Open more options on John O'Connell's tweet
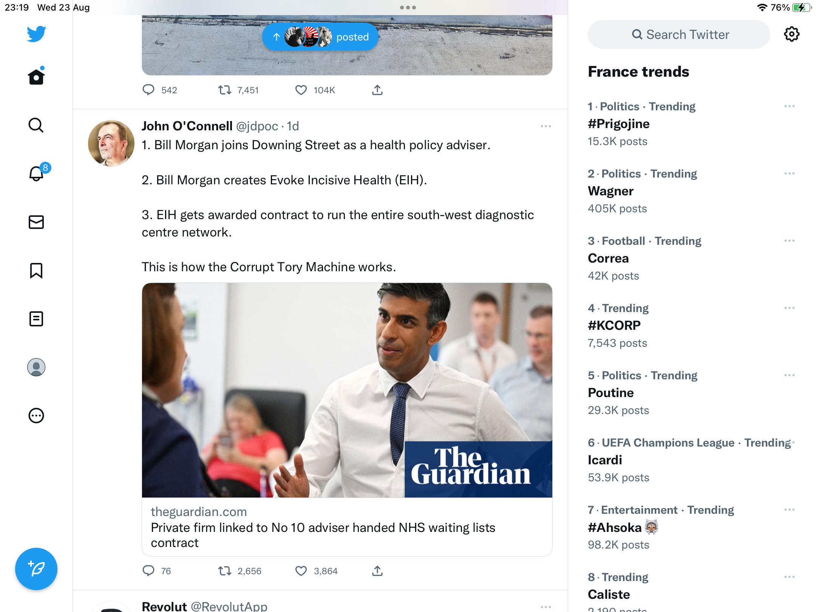Viewport: 816px width, 612px height. [x=546, y=126]
